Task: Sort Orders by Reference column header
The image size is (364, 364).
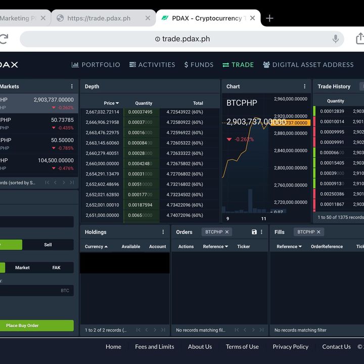Action: 215,247
